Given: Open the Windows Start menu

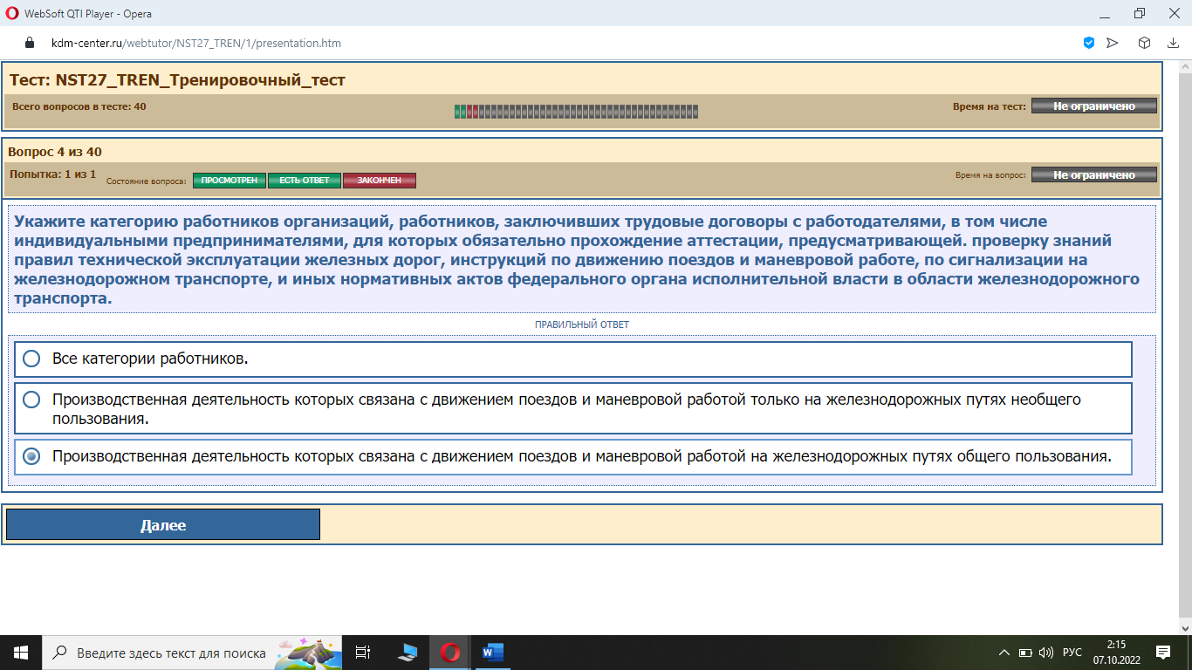Looking at the screenshot, I should (x=21, y=653).
